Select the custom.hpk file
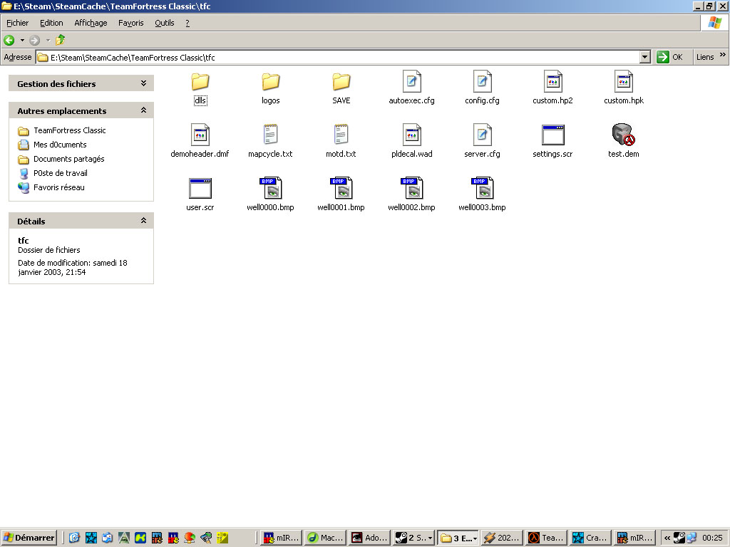Screen dimensions: 730x547 623,88
